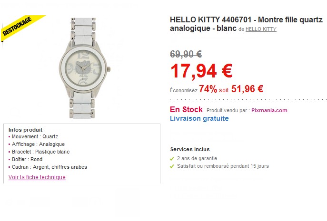
Task: Click the yellow DESTOCKAGE banner badge
Action: point(20,27)
